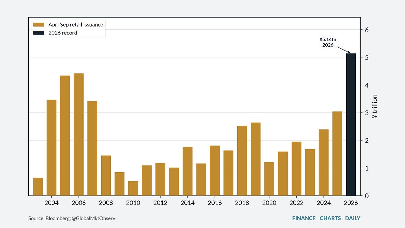Click the x-axis label 2026

point(351,203)
